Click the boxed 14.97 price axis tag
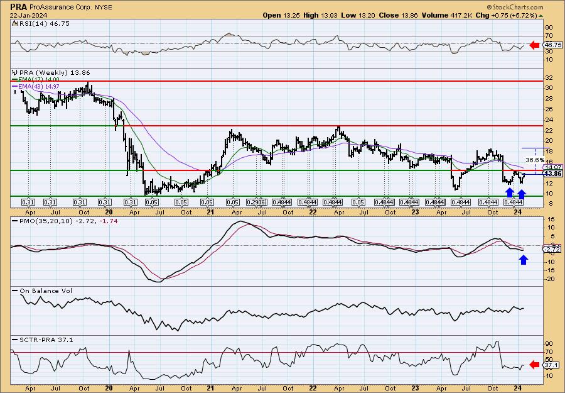Viewport: 565px width, 393px height. coord(553,167)
